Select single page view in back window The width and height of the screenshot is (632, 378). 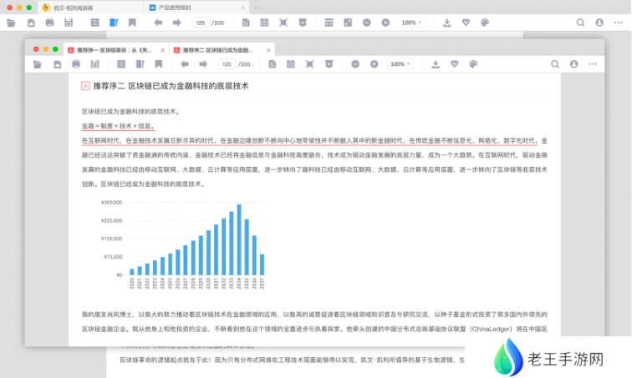(x=246, y=23)
